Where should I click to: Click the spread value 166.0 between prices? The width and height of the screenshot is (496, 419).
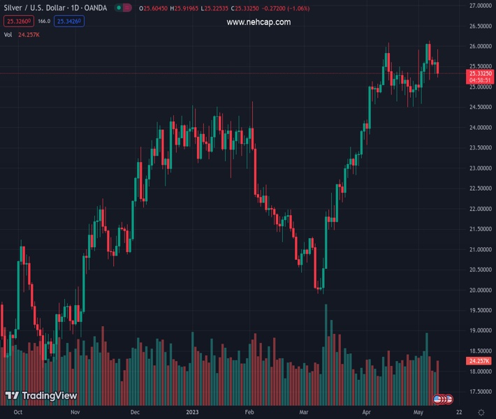(43, 22)
